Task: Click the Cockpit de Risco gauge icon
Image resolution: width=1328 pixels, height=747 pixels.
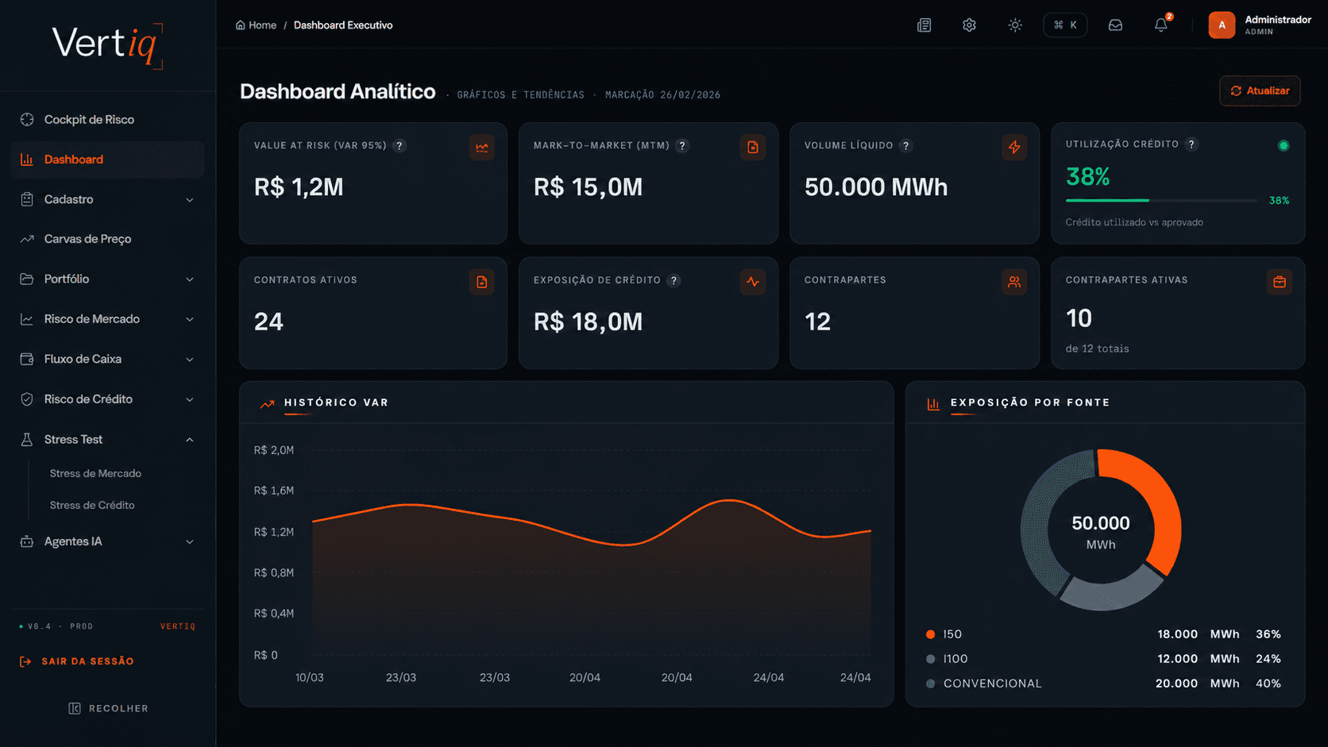Action: pos(27,119)
